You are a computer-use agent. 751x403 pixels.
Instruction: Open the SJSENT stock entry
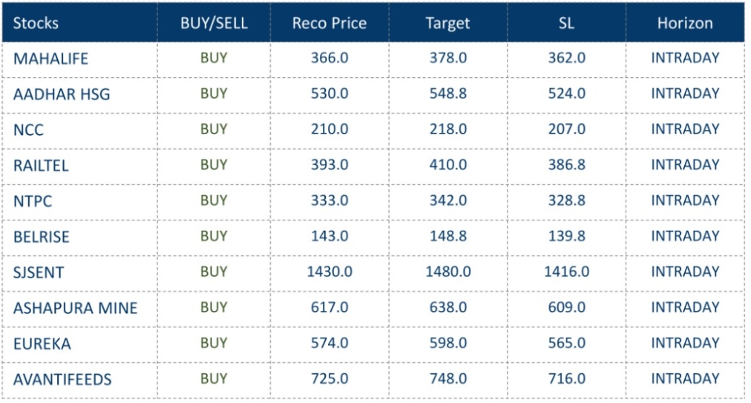39,272
